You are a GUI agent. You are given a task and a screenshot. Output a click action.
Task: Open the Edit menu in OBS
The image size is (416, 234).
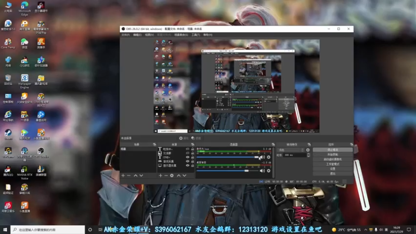(x=137, y=35)
